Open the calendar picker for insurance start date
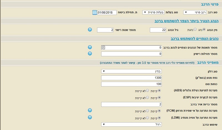 tap(95, 12)
